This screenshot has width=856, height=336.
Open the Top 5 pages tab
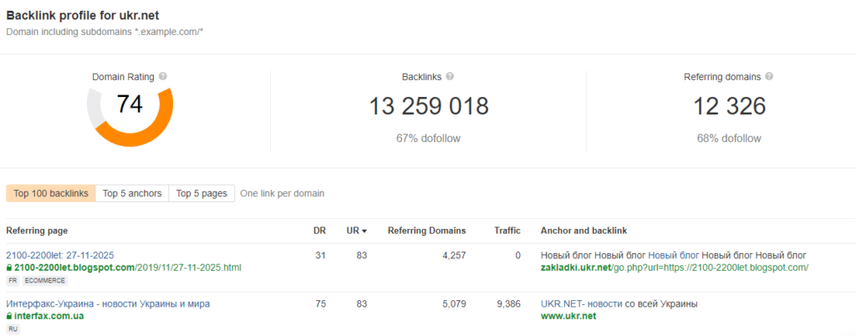tap(201, 193)
